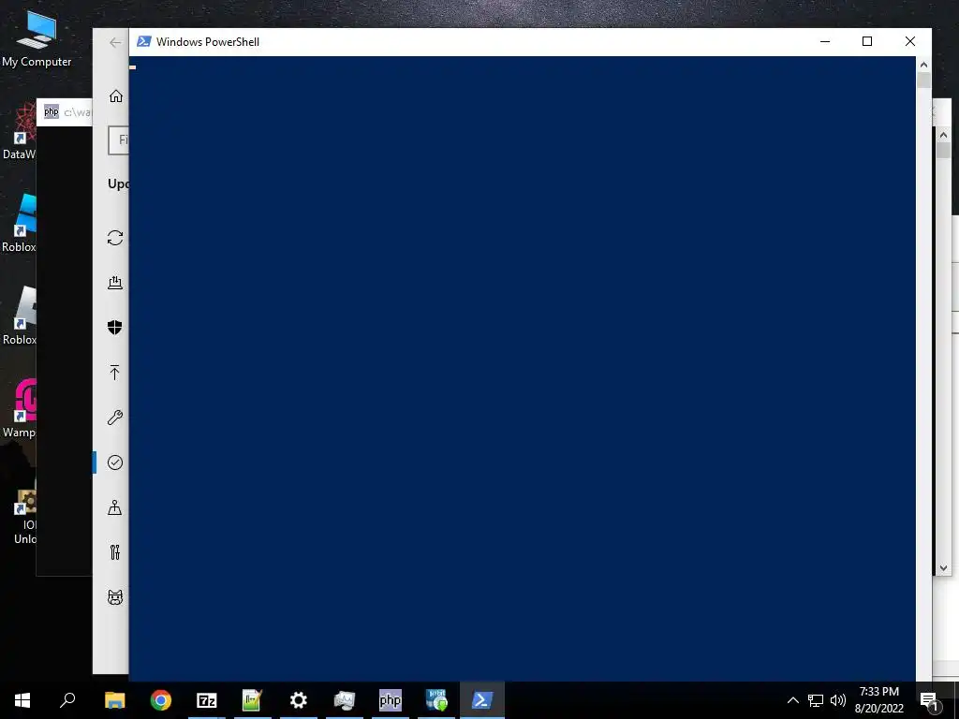The image size is (959, 719).
Task: Open For developers tools icon
Action: coord(115,552)
